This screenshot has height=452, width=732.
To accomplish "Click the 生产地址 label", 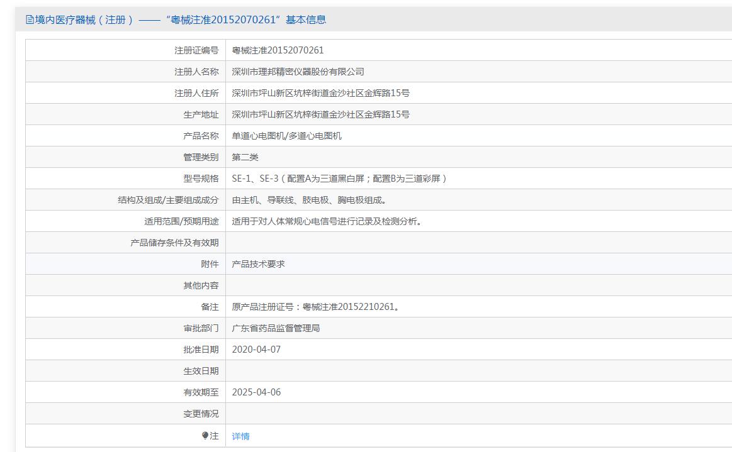I will click(201, 115).
